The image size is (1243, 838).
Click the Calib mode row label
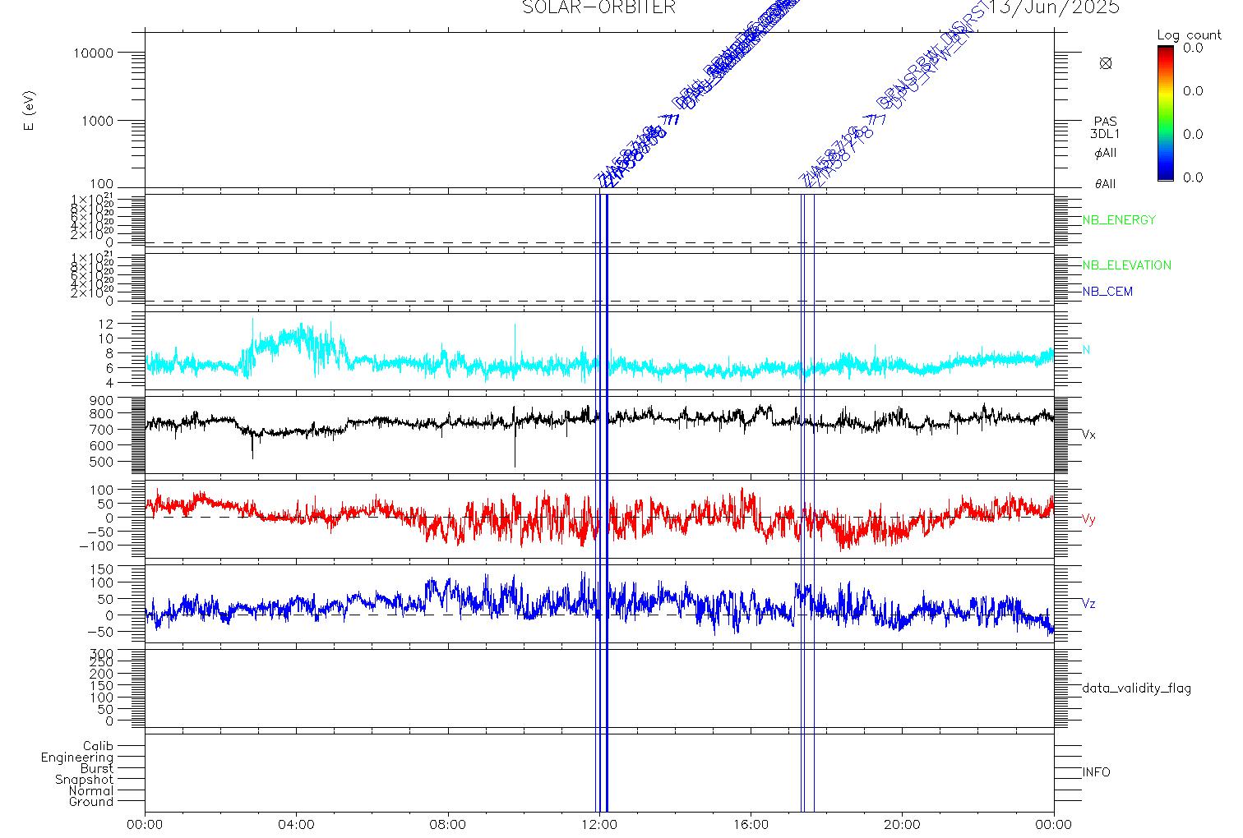click(98, 746)
